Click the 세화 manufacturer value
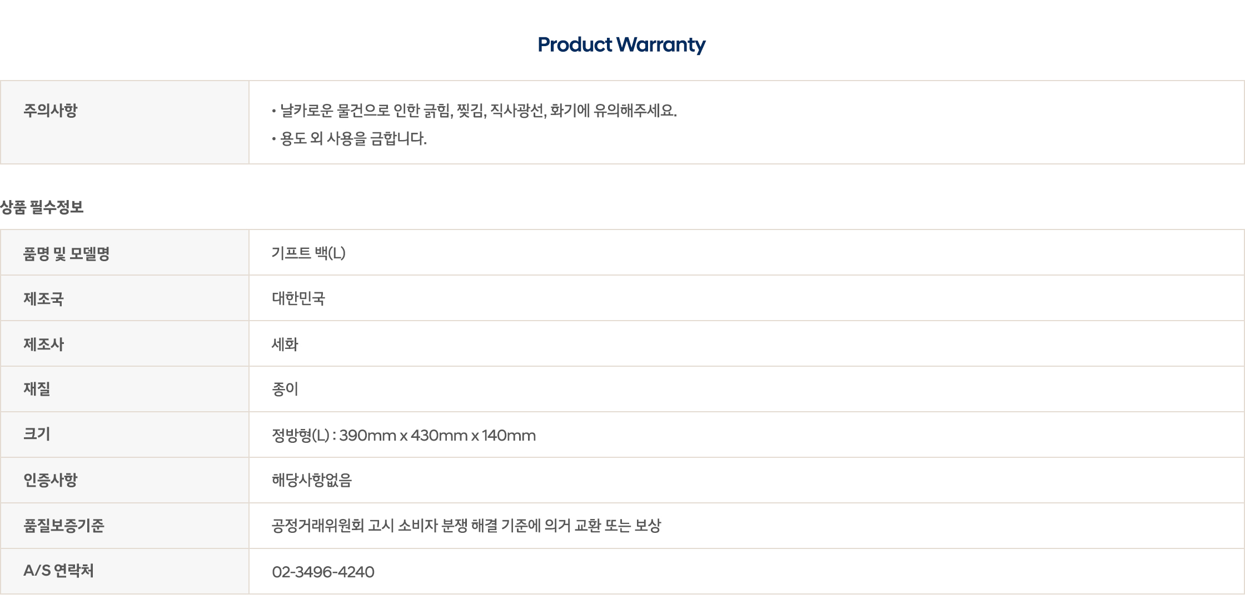Image resolution: width=1245 pixels, height=609 pixels. [285, 345]
